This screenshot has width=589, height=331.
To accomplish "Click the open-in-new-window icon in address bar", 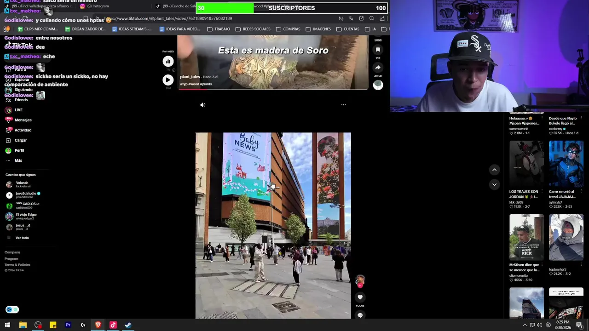I will [x=361, y=18].
